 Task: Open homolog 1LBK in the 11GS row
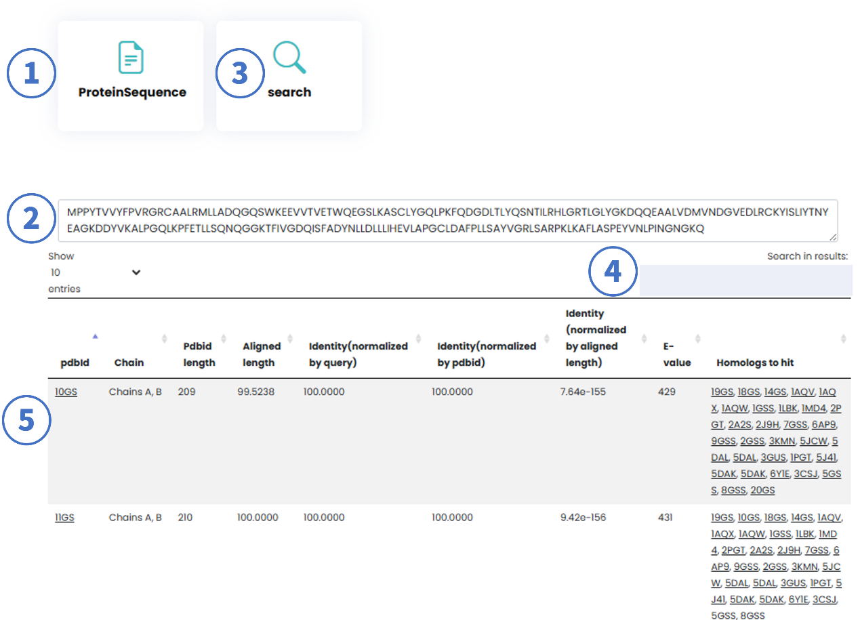(804, 534)
